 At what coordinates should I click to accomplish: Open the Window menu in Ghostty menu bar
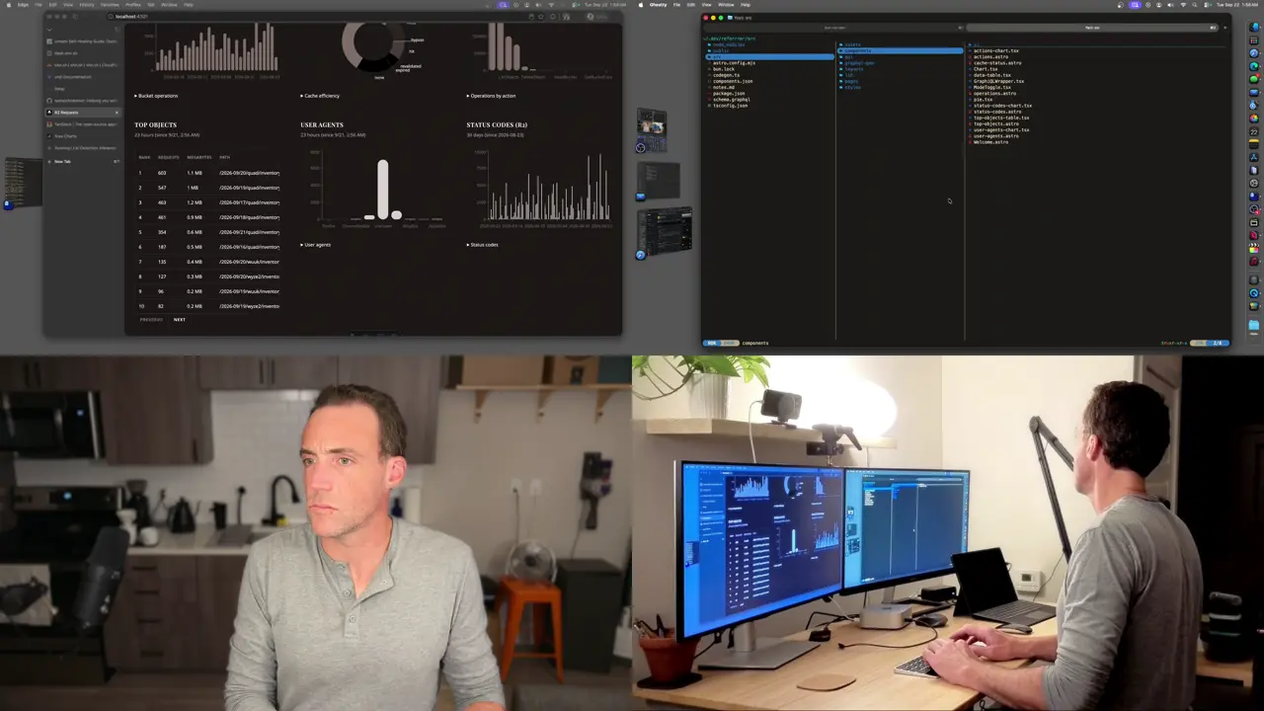click(x=726, y=4)
